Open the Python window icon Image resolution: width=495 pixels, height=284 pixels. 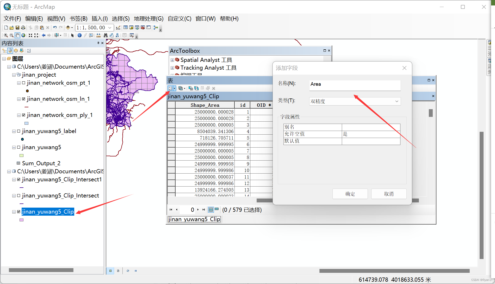point(148,28)
